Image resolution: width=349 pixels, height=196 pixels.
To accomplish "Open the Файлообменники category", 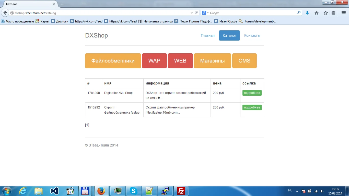I will (x=113, y=60).
